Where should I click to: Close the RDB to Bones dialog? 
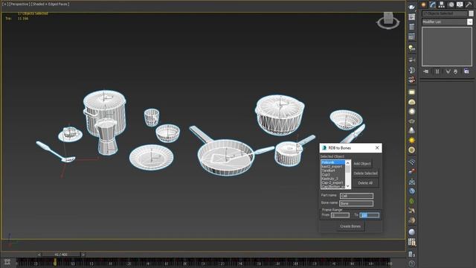[377, 147]
